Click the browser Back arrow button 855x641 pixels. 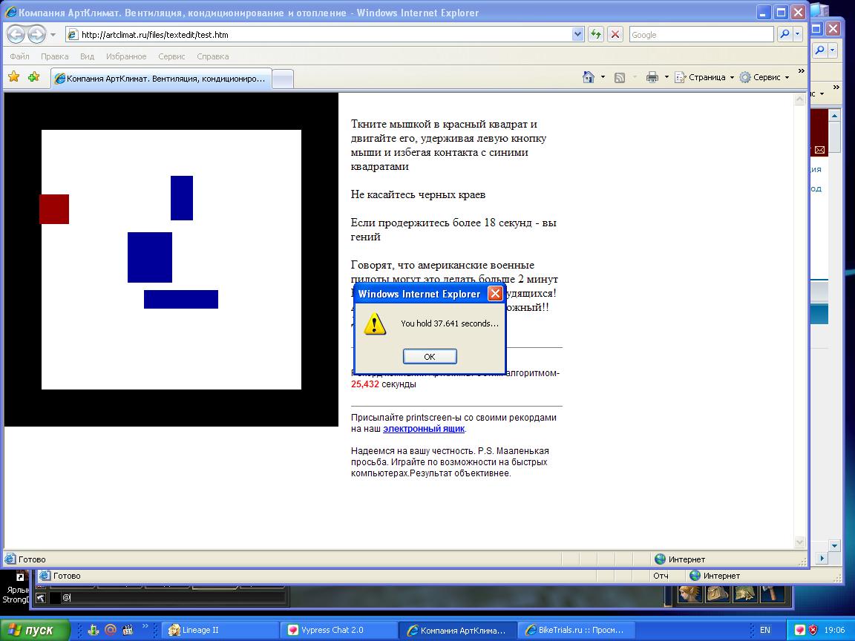[16, 35]
